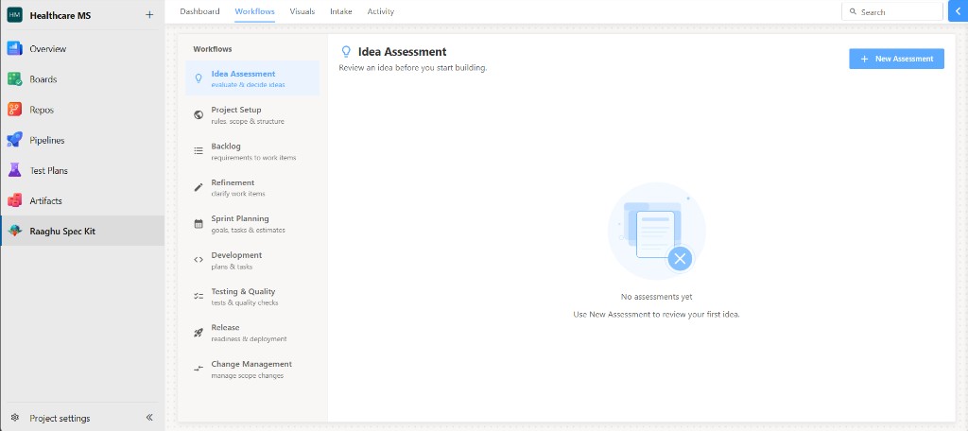Open the Intake tab
The width and height of the screenshot is (968, 431).
click(x=340, y=11)
